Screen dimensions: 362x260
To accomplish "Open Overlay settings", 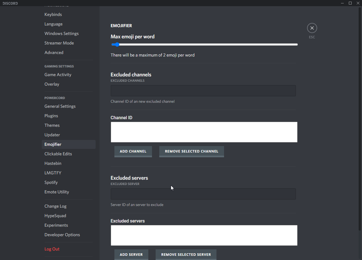I will click(x=68, y=84).
